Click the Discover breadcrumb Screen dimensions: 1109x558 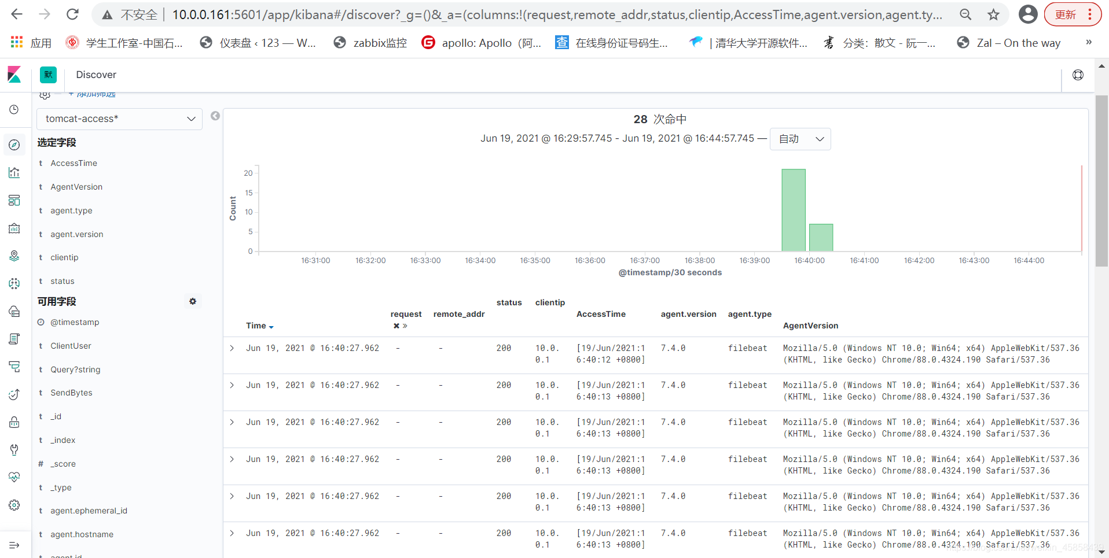(96, 75)
